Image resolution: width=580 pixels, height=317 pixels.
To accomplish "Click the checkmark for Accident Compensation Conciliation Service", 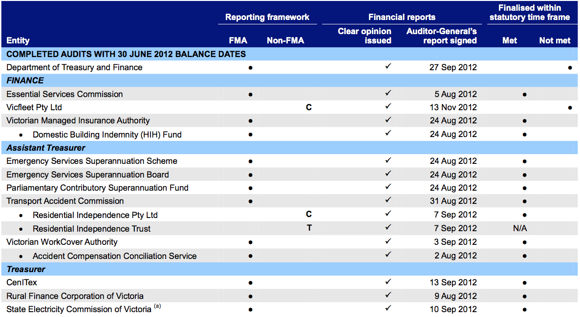I will tap(388, 255).
